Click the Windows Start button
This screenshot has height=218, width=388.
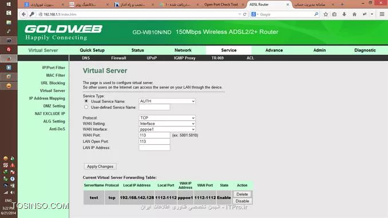pyautogui.click(x=9, y=4)
